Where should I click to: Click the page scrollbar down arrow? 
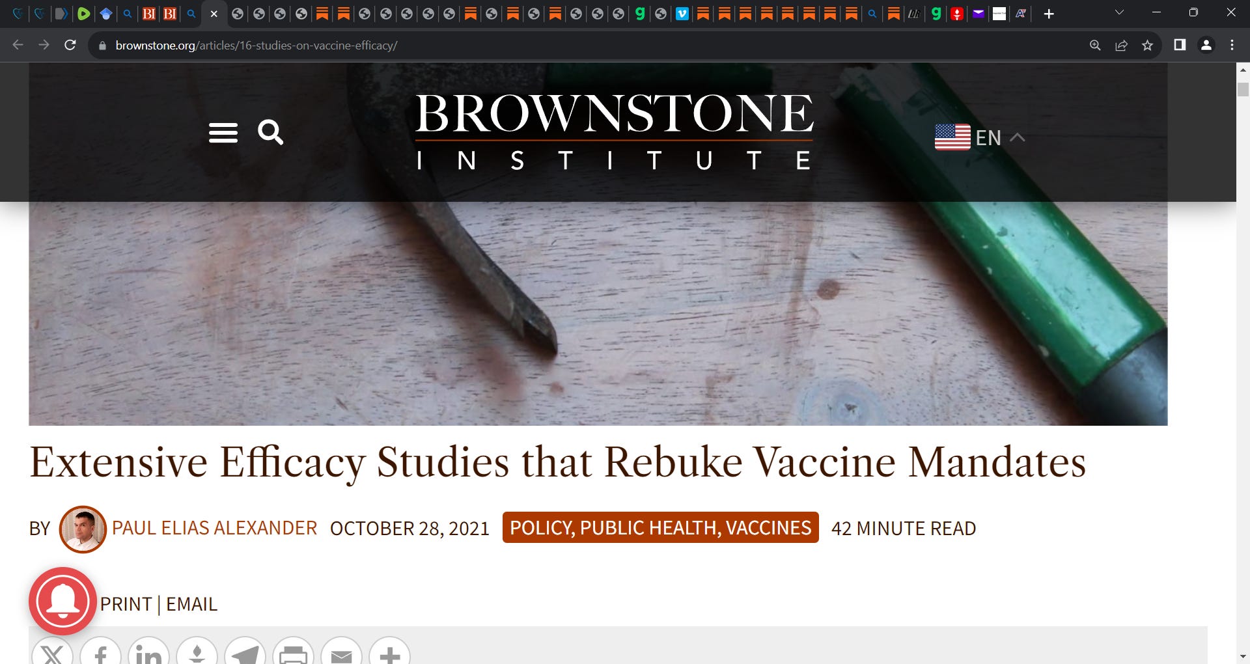tap(1243, 657)
